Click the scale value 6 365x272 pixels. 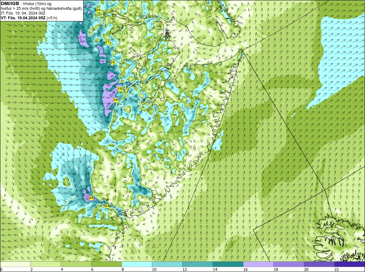[x=92, y=269]
